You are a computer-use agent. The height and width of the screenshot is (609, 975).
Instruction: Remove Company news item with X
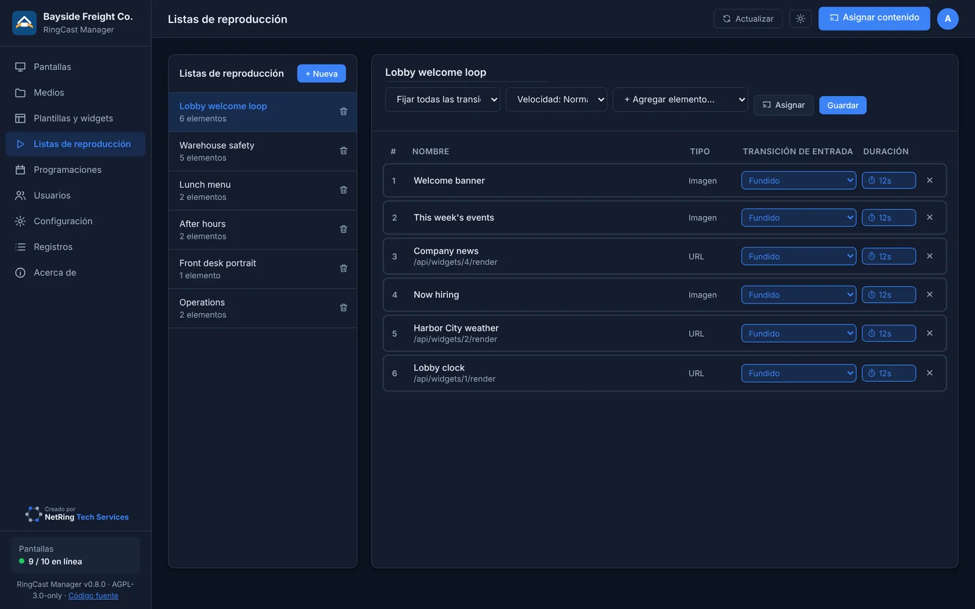coord(930,256)
